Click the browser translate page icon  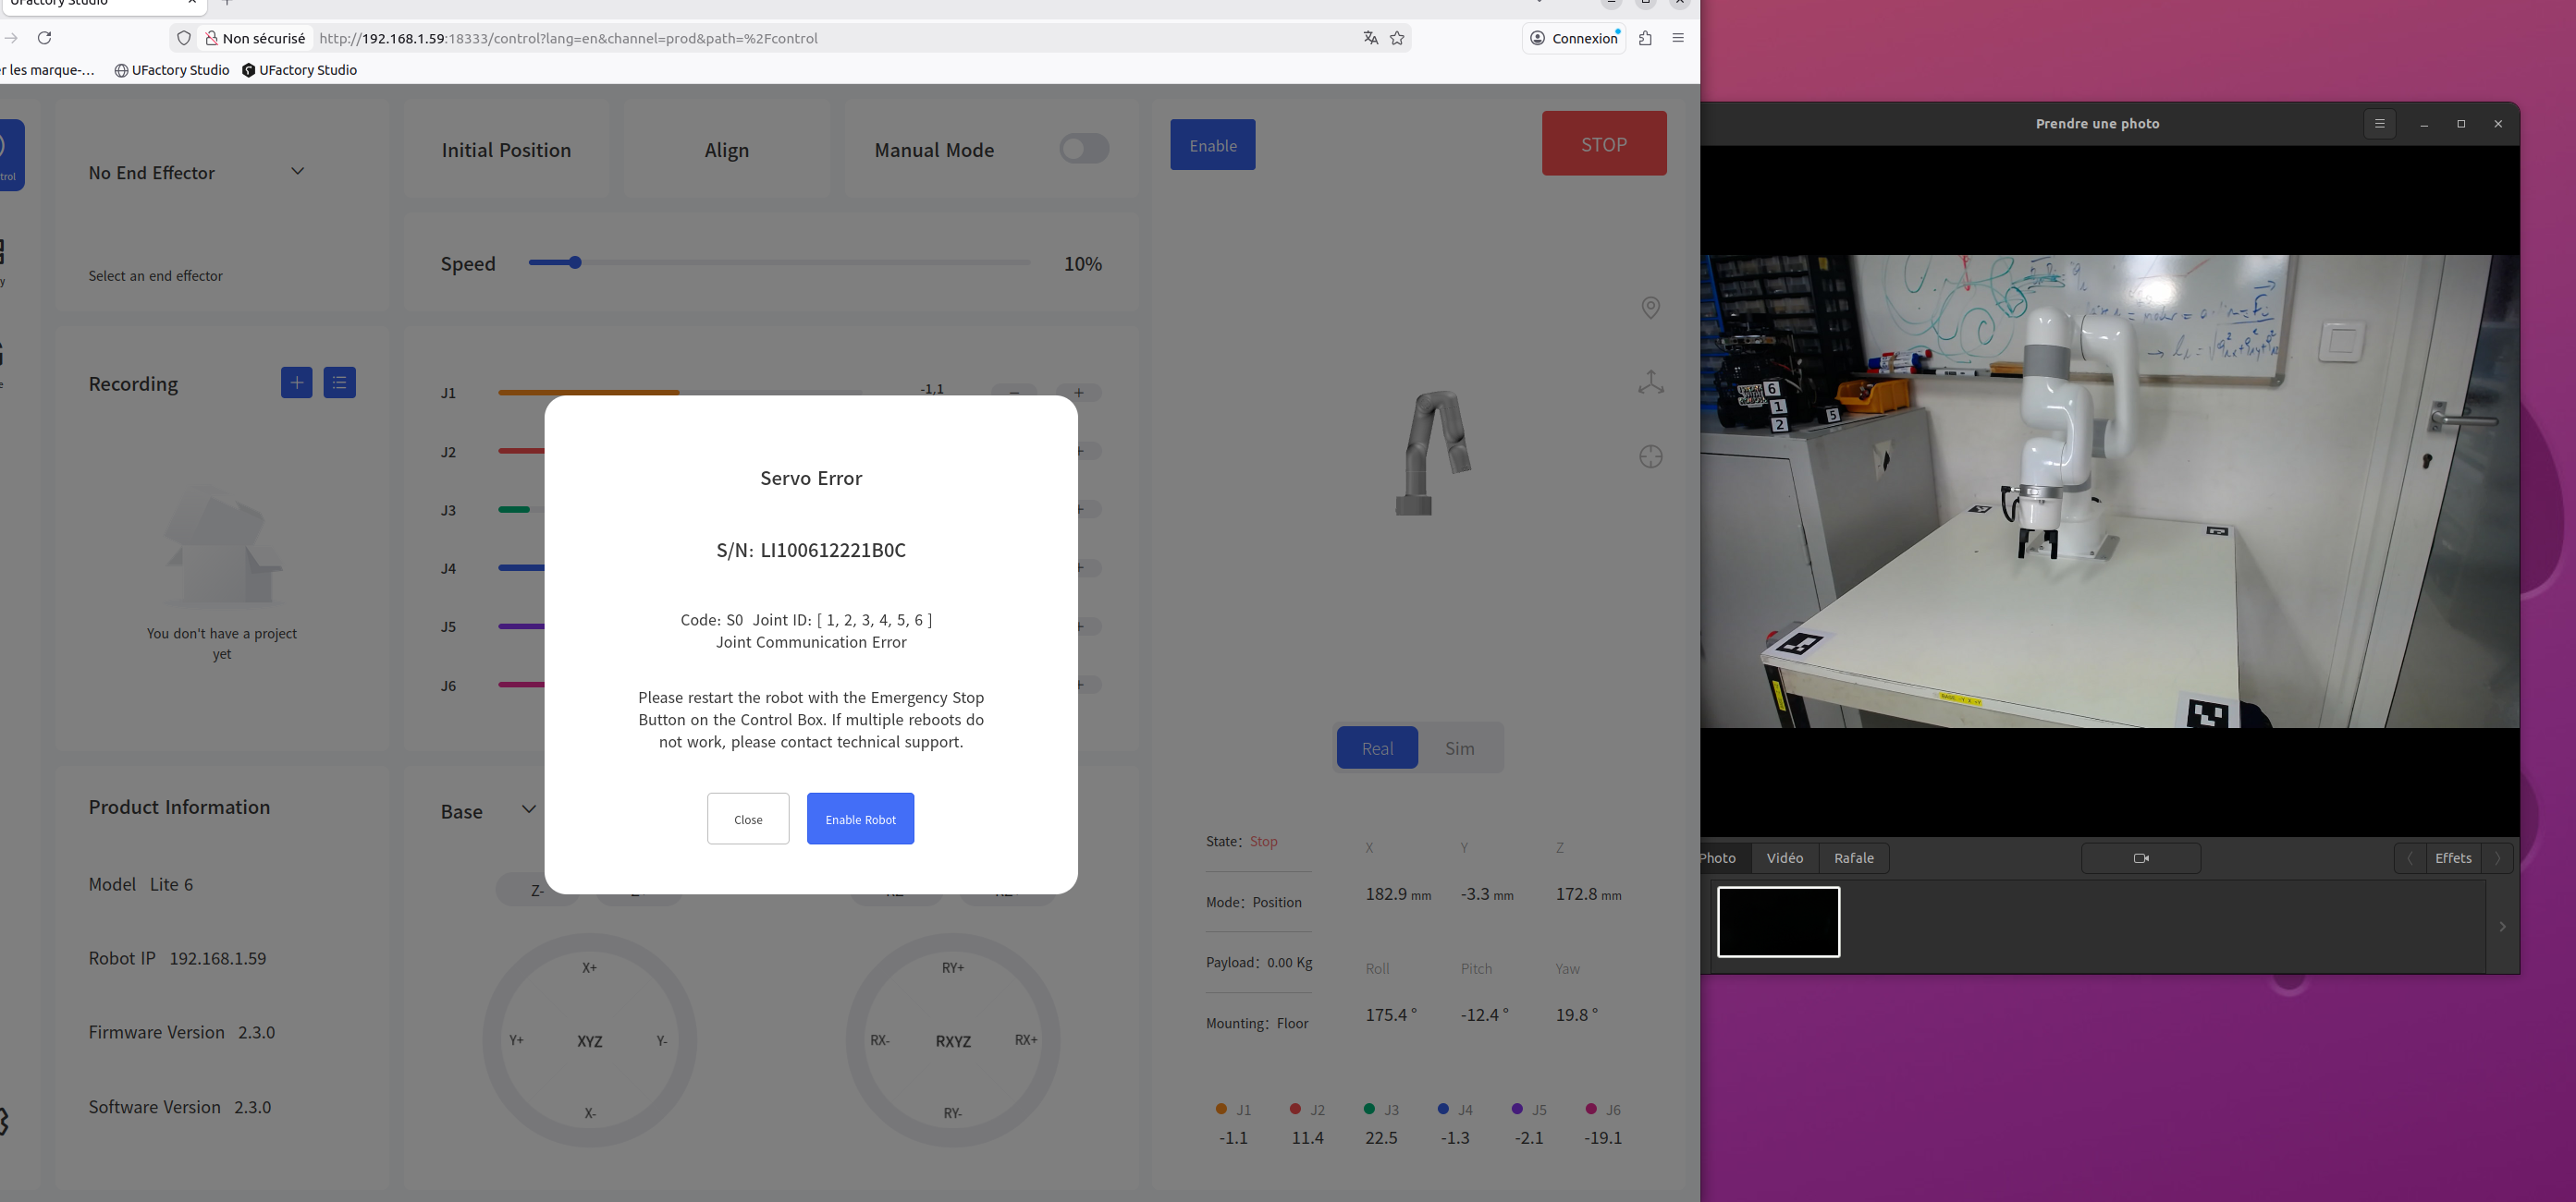pos(1370,38)
